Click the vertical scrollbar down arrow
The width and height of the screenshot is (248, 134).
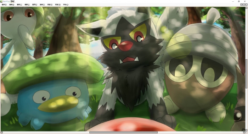tap(246, 130)
